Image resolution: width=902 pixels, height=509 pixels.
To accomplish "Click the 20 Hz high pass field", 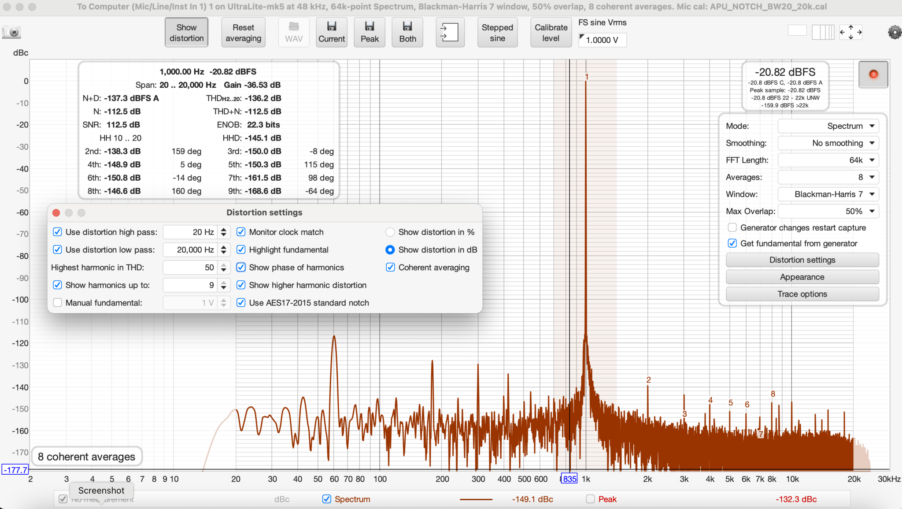I will coord(190,232).
